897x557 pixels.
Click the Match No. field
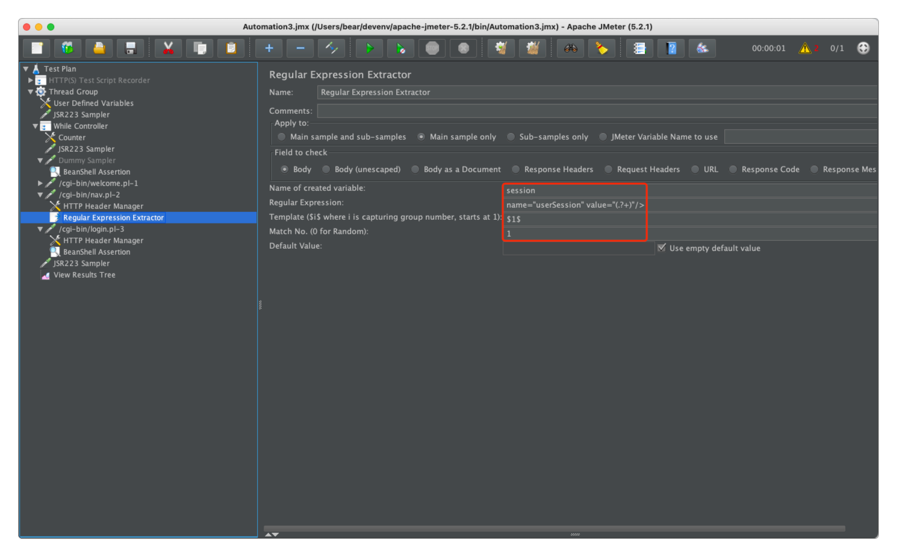[690, 234]
